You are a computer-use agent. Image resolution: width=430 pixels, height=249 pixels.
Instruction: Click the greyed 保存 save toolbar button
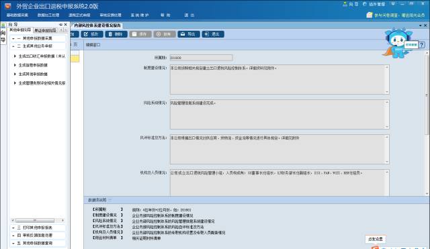140,34
